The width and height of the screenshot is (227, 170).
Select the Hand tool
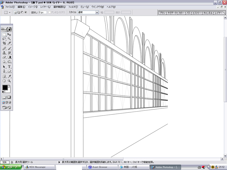point(4,81)
